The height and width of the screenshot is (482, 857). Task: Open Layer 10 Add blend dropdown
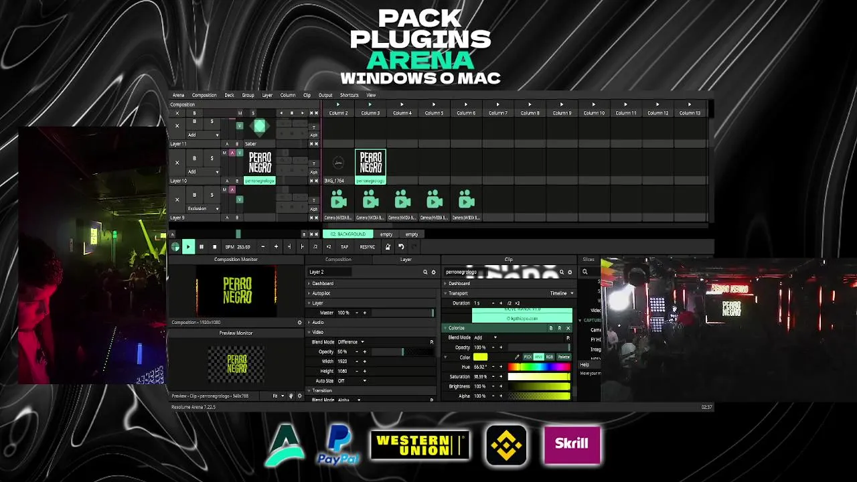click(203, 171)
